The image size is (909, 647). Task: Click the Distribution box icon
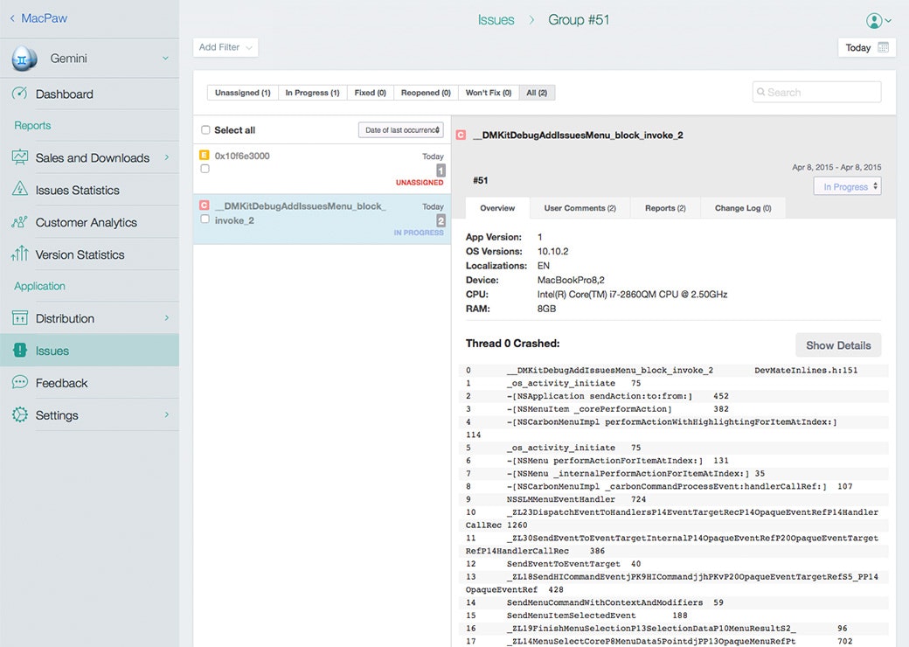pos(20,317)
